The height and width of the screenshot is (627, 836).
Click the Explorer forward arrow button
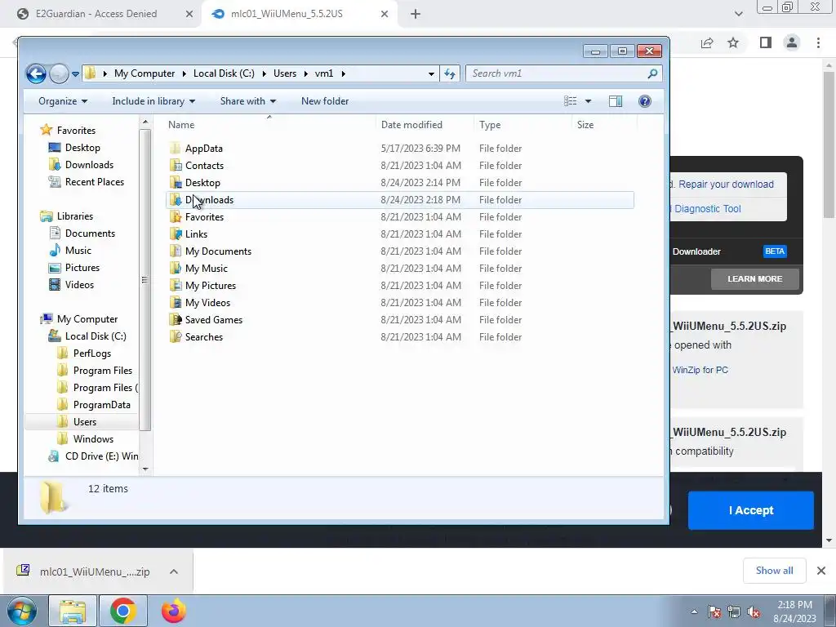[x=59, y=73]
